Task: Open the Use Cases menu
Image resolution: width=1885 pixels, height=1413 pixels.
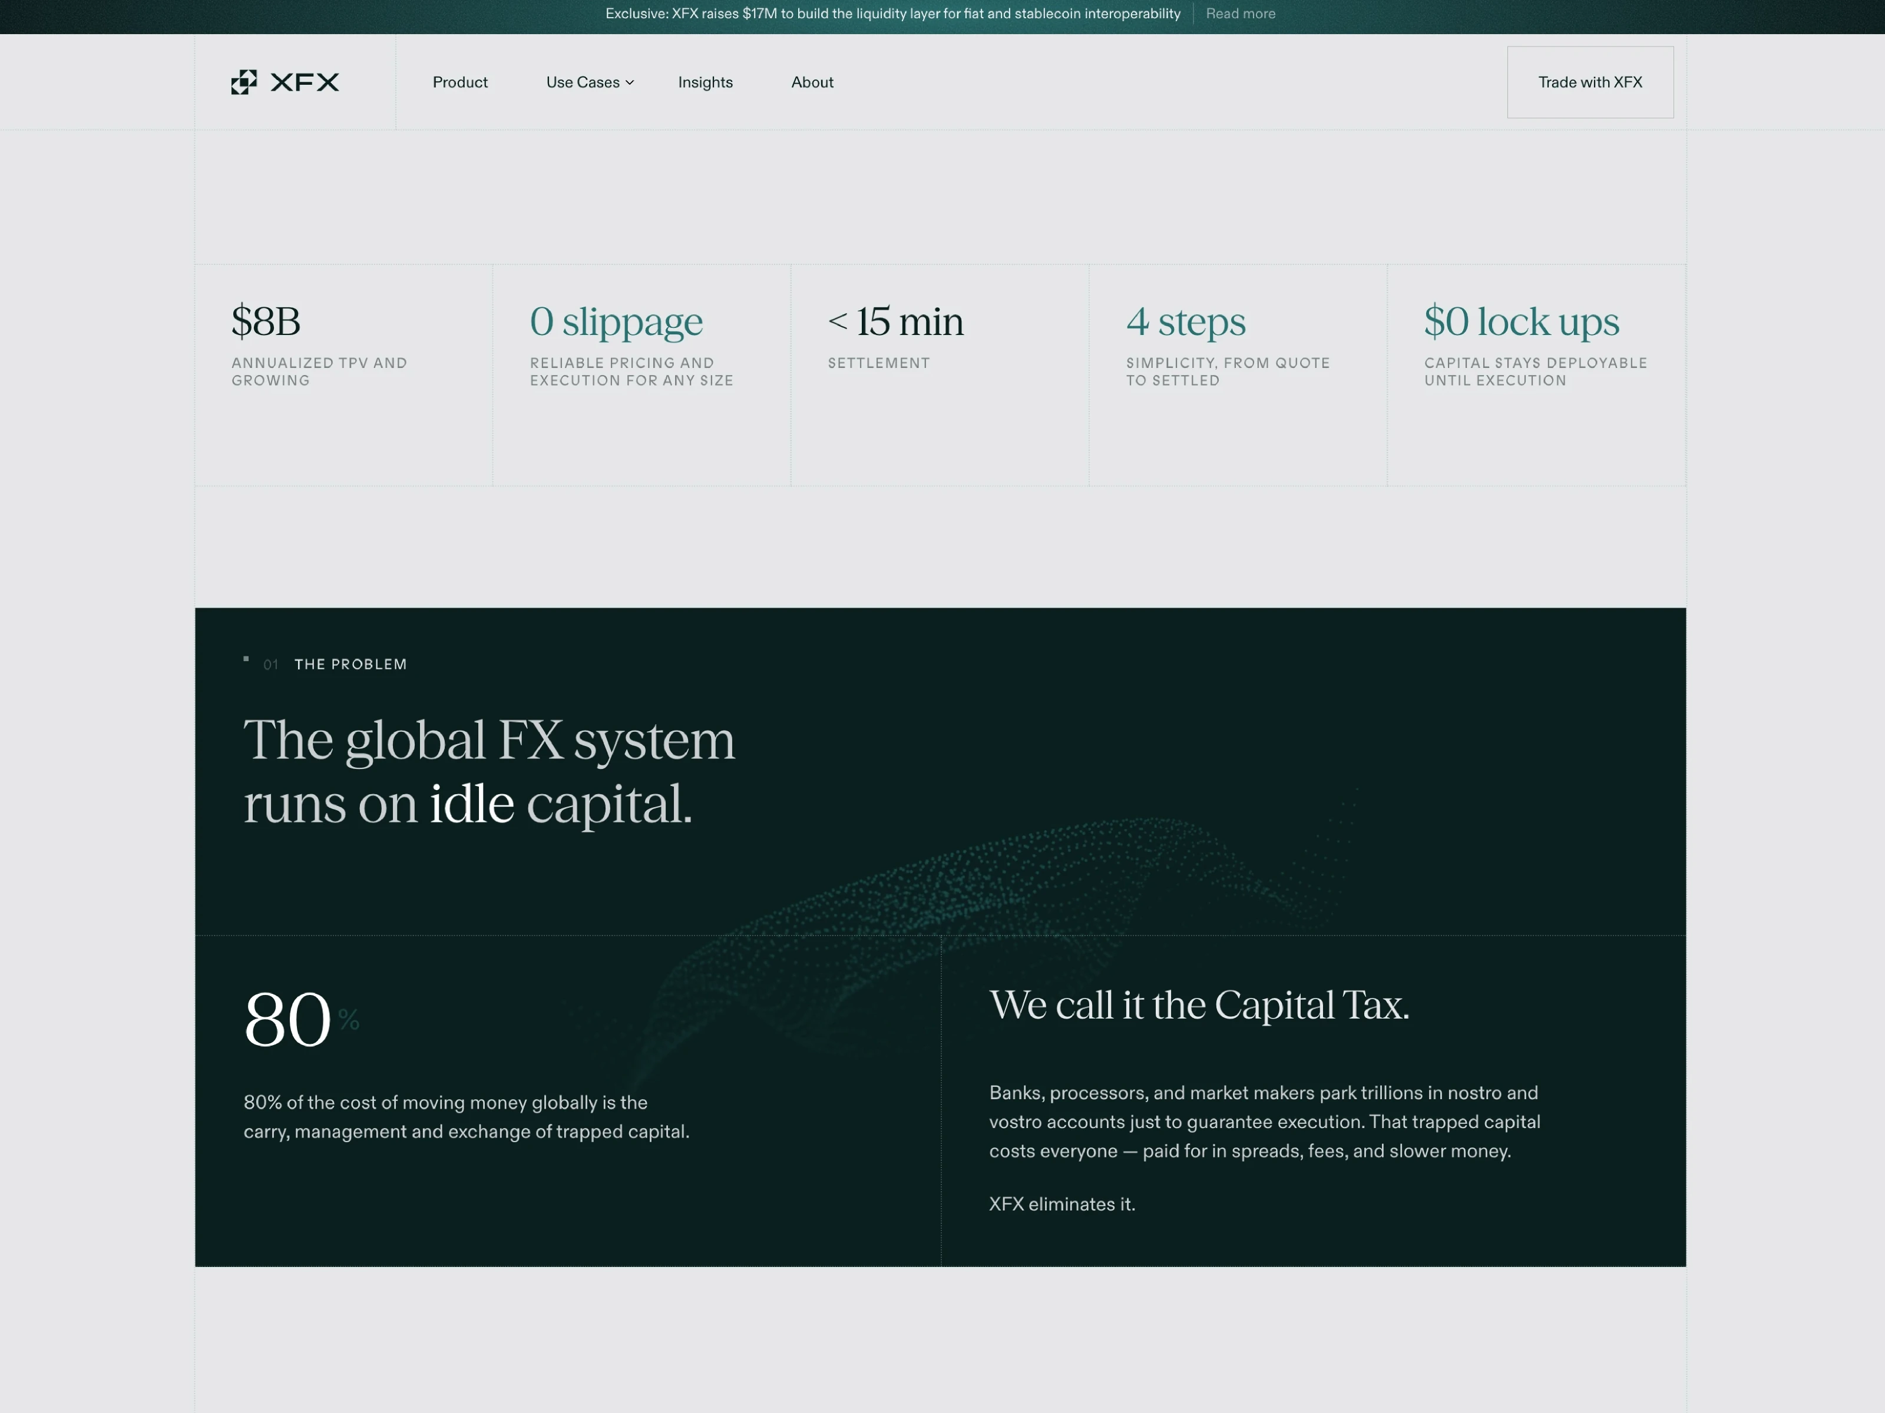Action: (x=590, y=82)
